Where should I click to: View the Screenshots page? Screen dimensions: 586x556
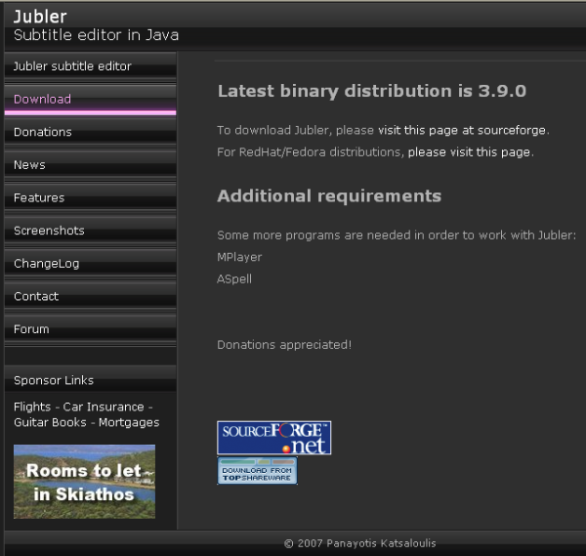[x=49, y=231]
